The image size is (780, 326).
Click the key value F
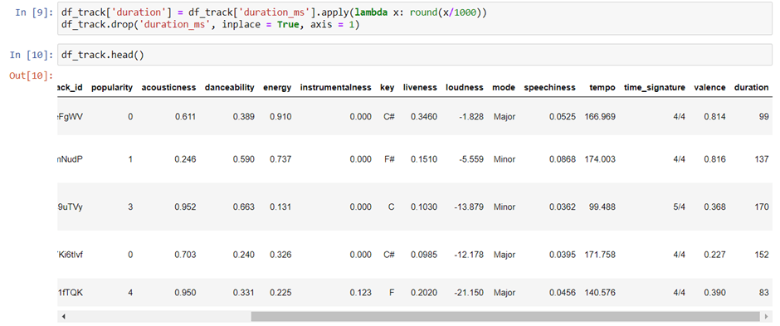tap(392, 293)
